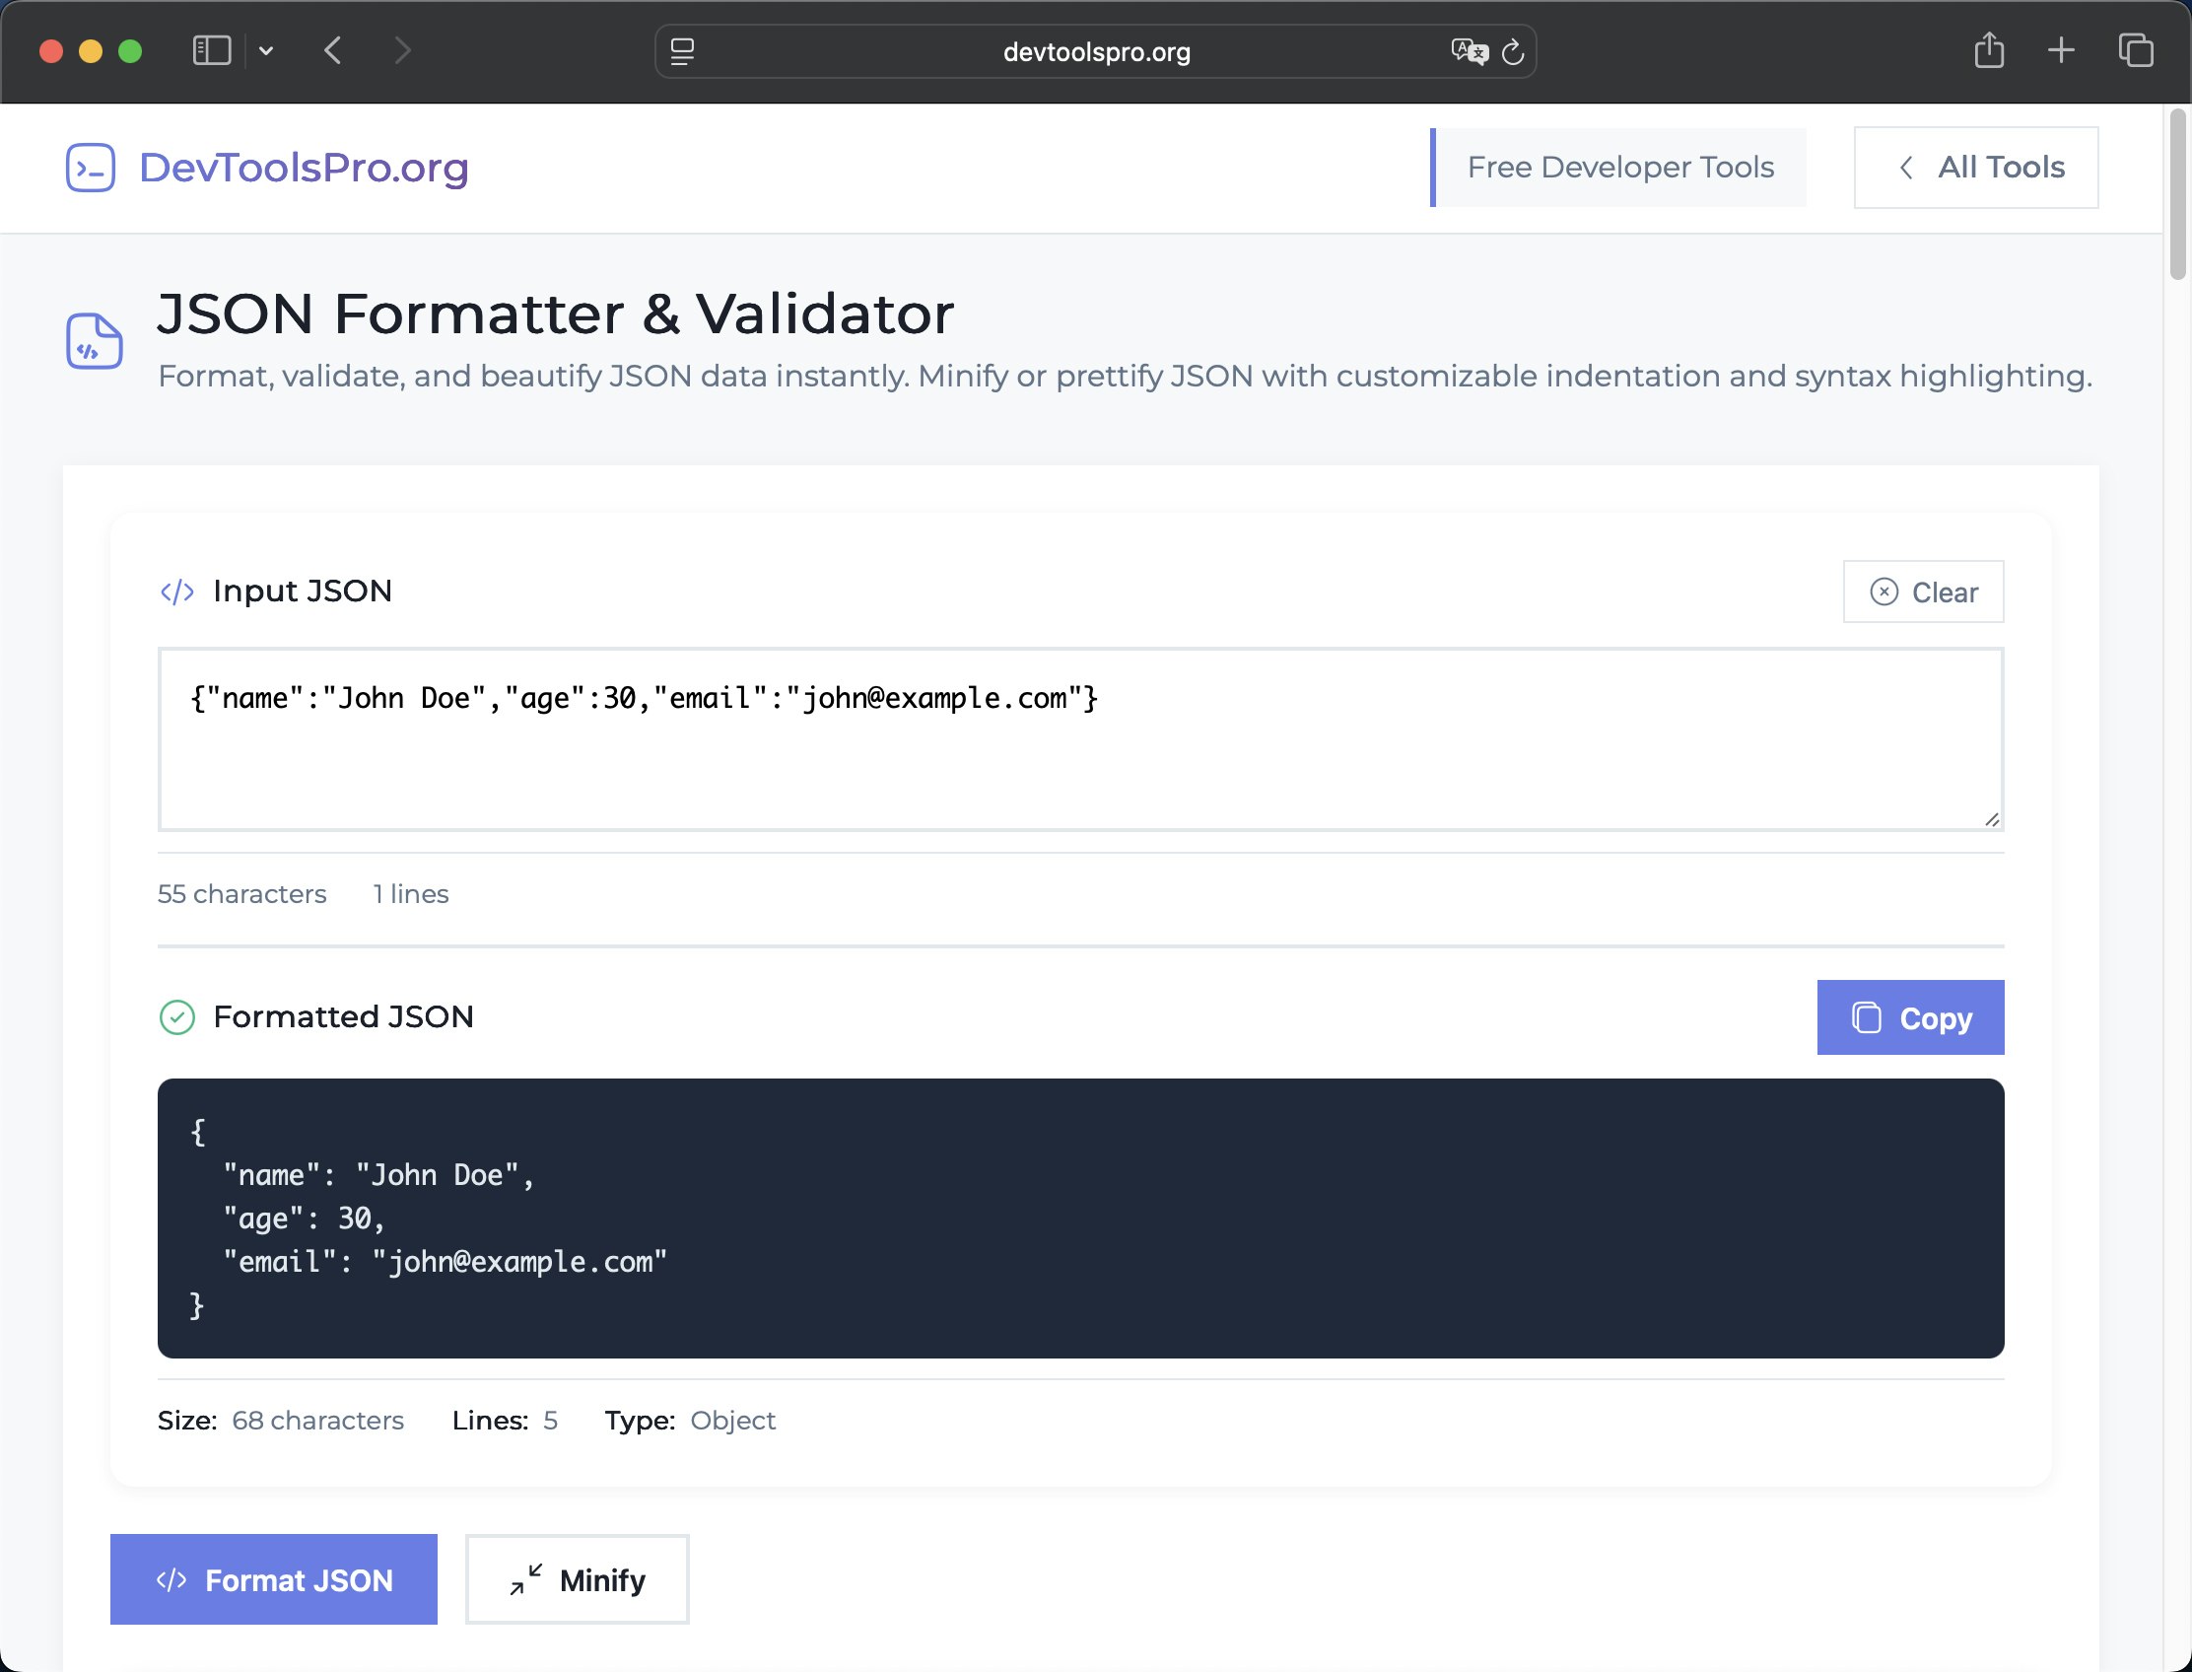Image resolution: width=2192 pixels, height=1672 pixels.
Task: Click the green checkmark beside Formatted JSON
Action: [177, 1016]
